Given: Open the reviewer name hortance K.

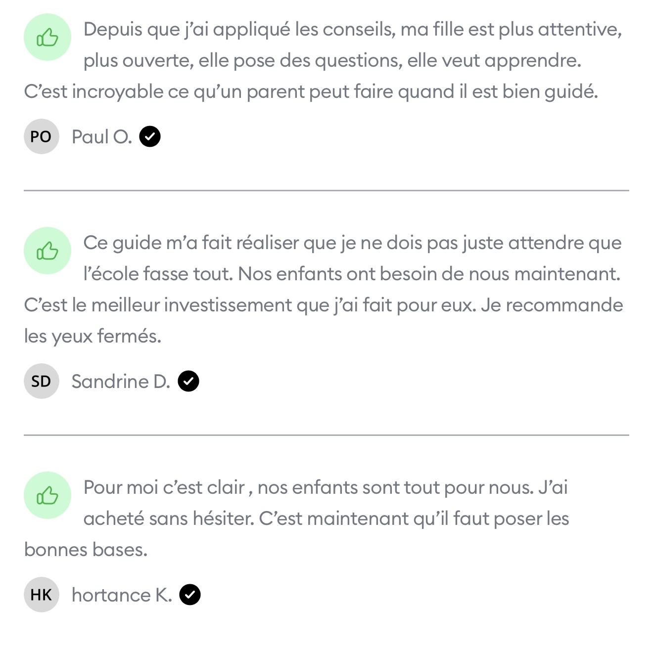Looking at the screenshot, I should (122, 595).
